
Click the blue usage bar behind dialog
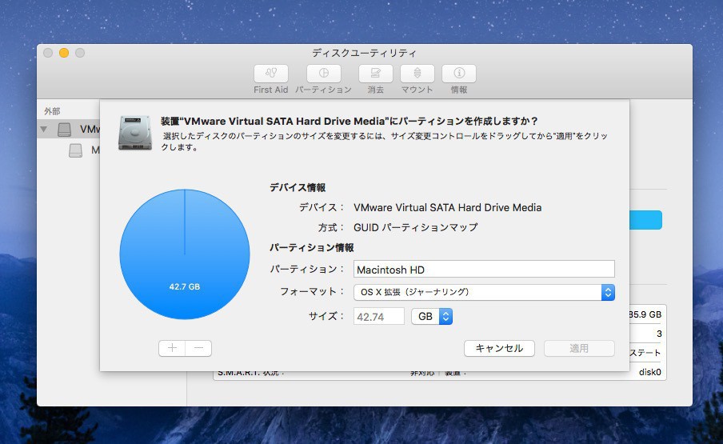645,220
